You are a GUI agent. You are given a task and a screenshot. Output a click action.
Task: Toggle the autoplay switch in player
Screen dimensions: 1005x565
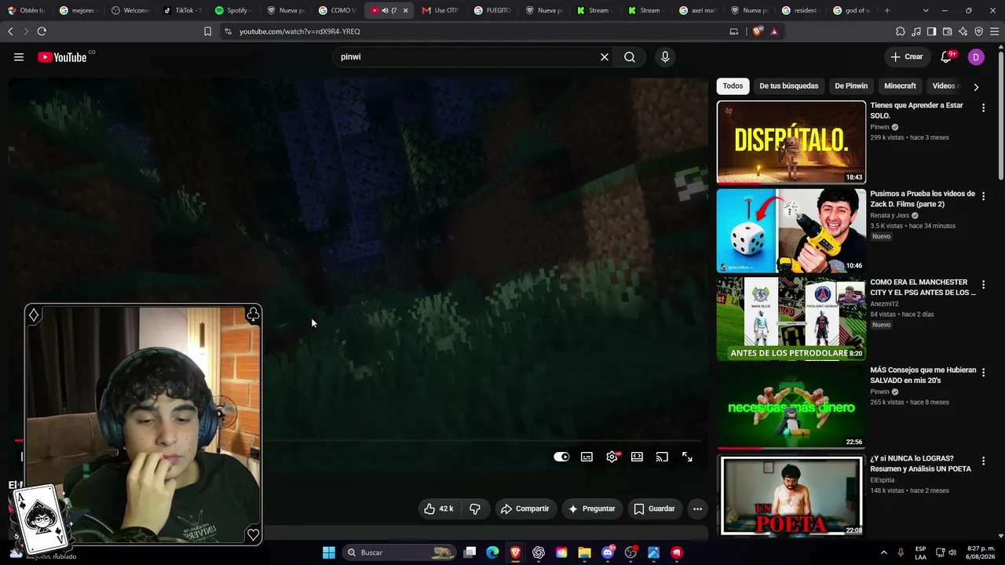click(561, 457)
